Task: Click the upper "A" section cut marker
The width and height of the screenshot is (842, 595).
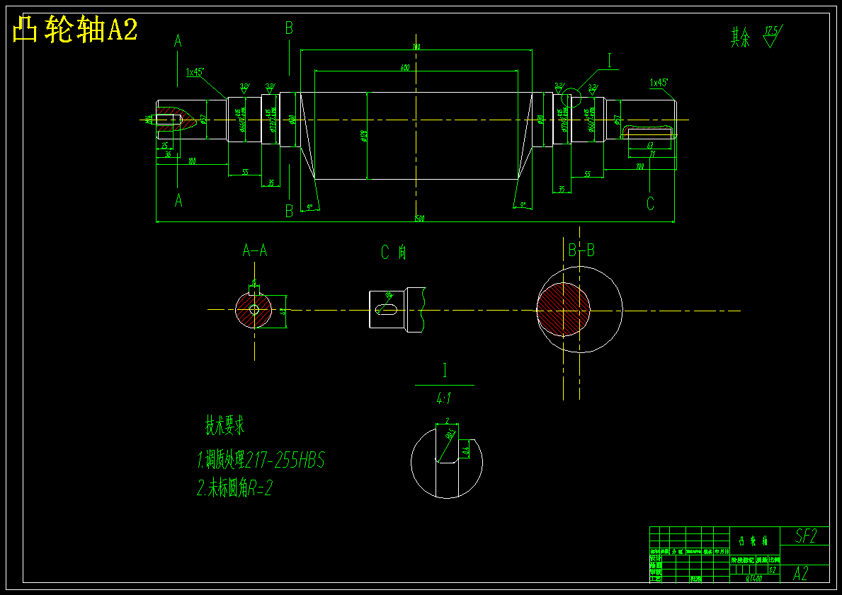Action: coord(178,41)
